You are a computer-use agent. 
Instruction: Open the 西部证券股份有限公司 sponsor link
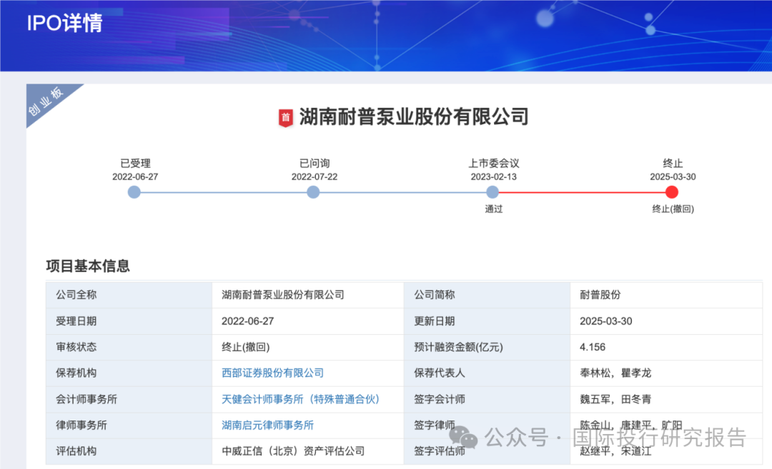pos(272,373)
